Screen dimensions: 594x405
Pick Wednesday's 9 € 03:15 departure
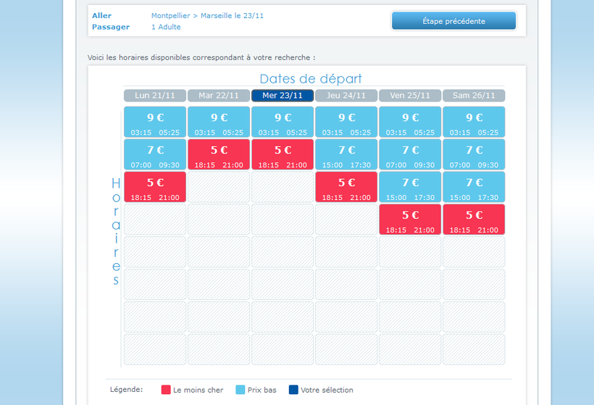pos(283,122)
